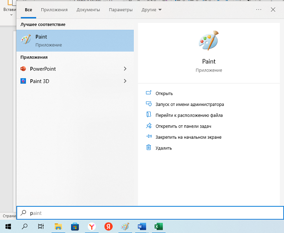Click the Приложение label under Paint title
This screenshot has height=233, width=284.
pyautogui.click(x=209, y=70)
